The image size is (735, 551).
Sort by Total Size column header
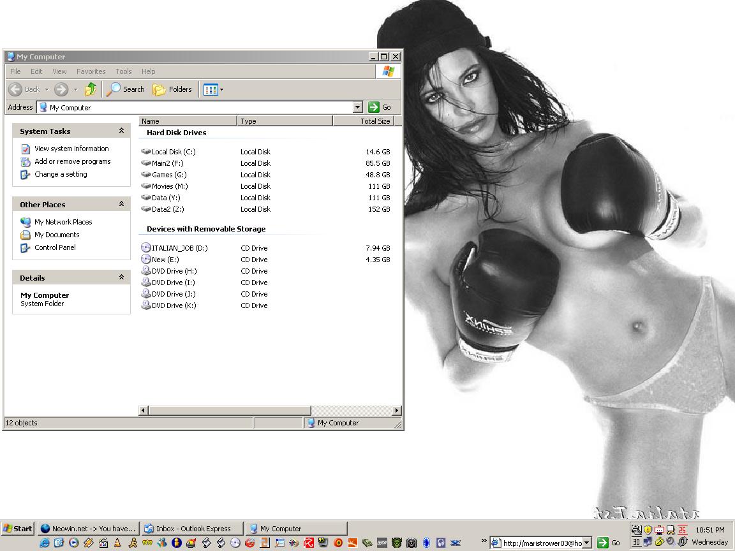tap(375, 121)
